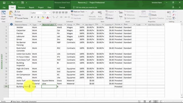Click the Auto Schedule icon
Image resolution: width=183 pixels, height=103 pixels.
pyautogui.click(x=100, y=13)
